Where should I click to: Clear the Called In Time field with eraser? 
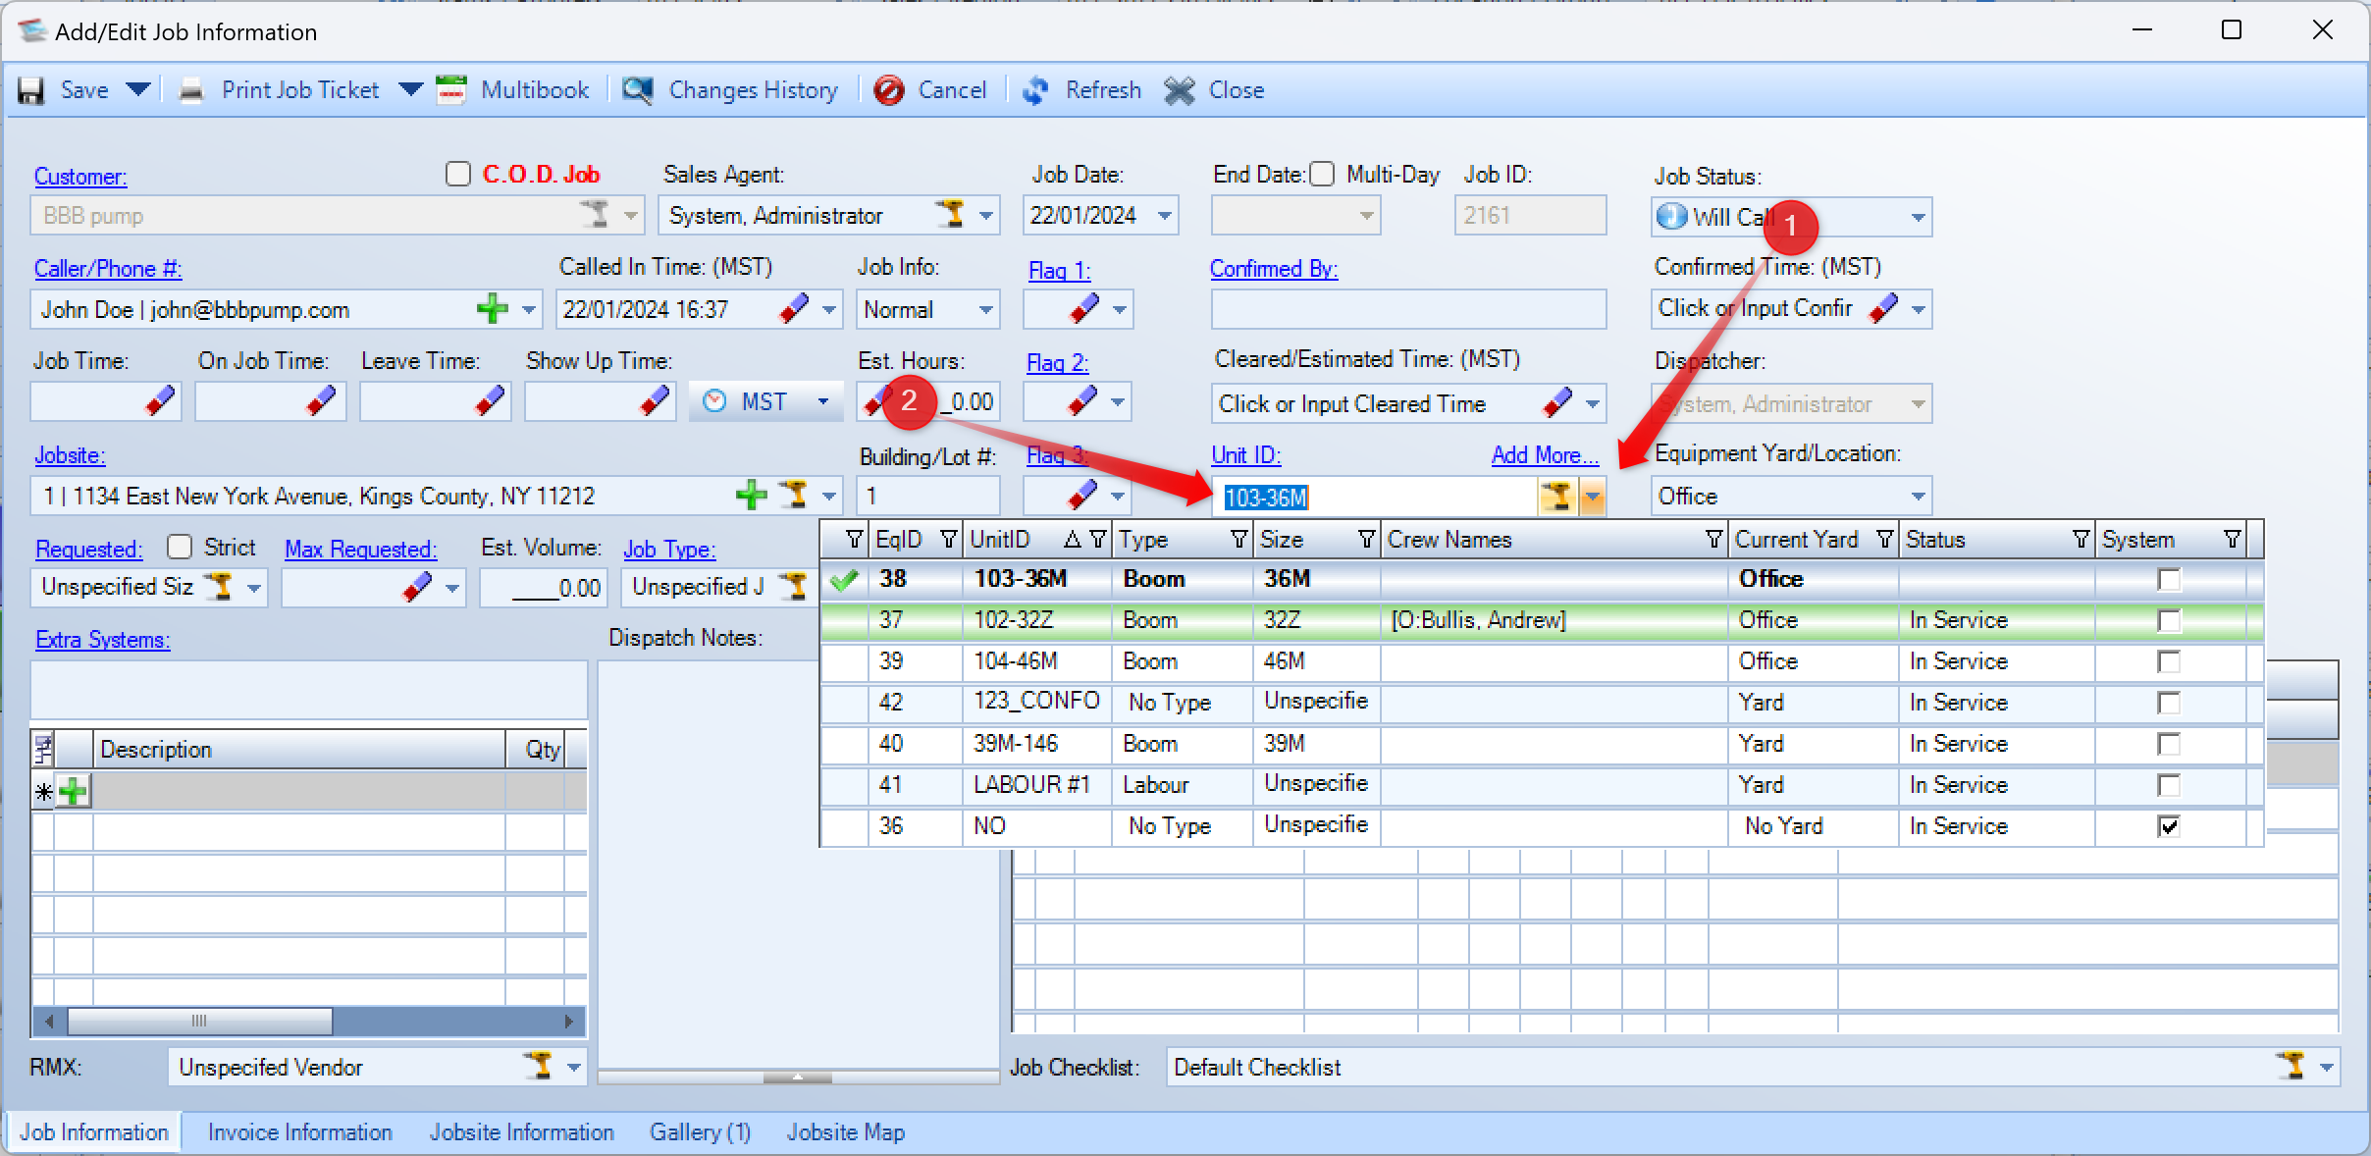click(x=794, y=309)
